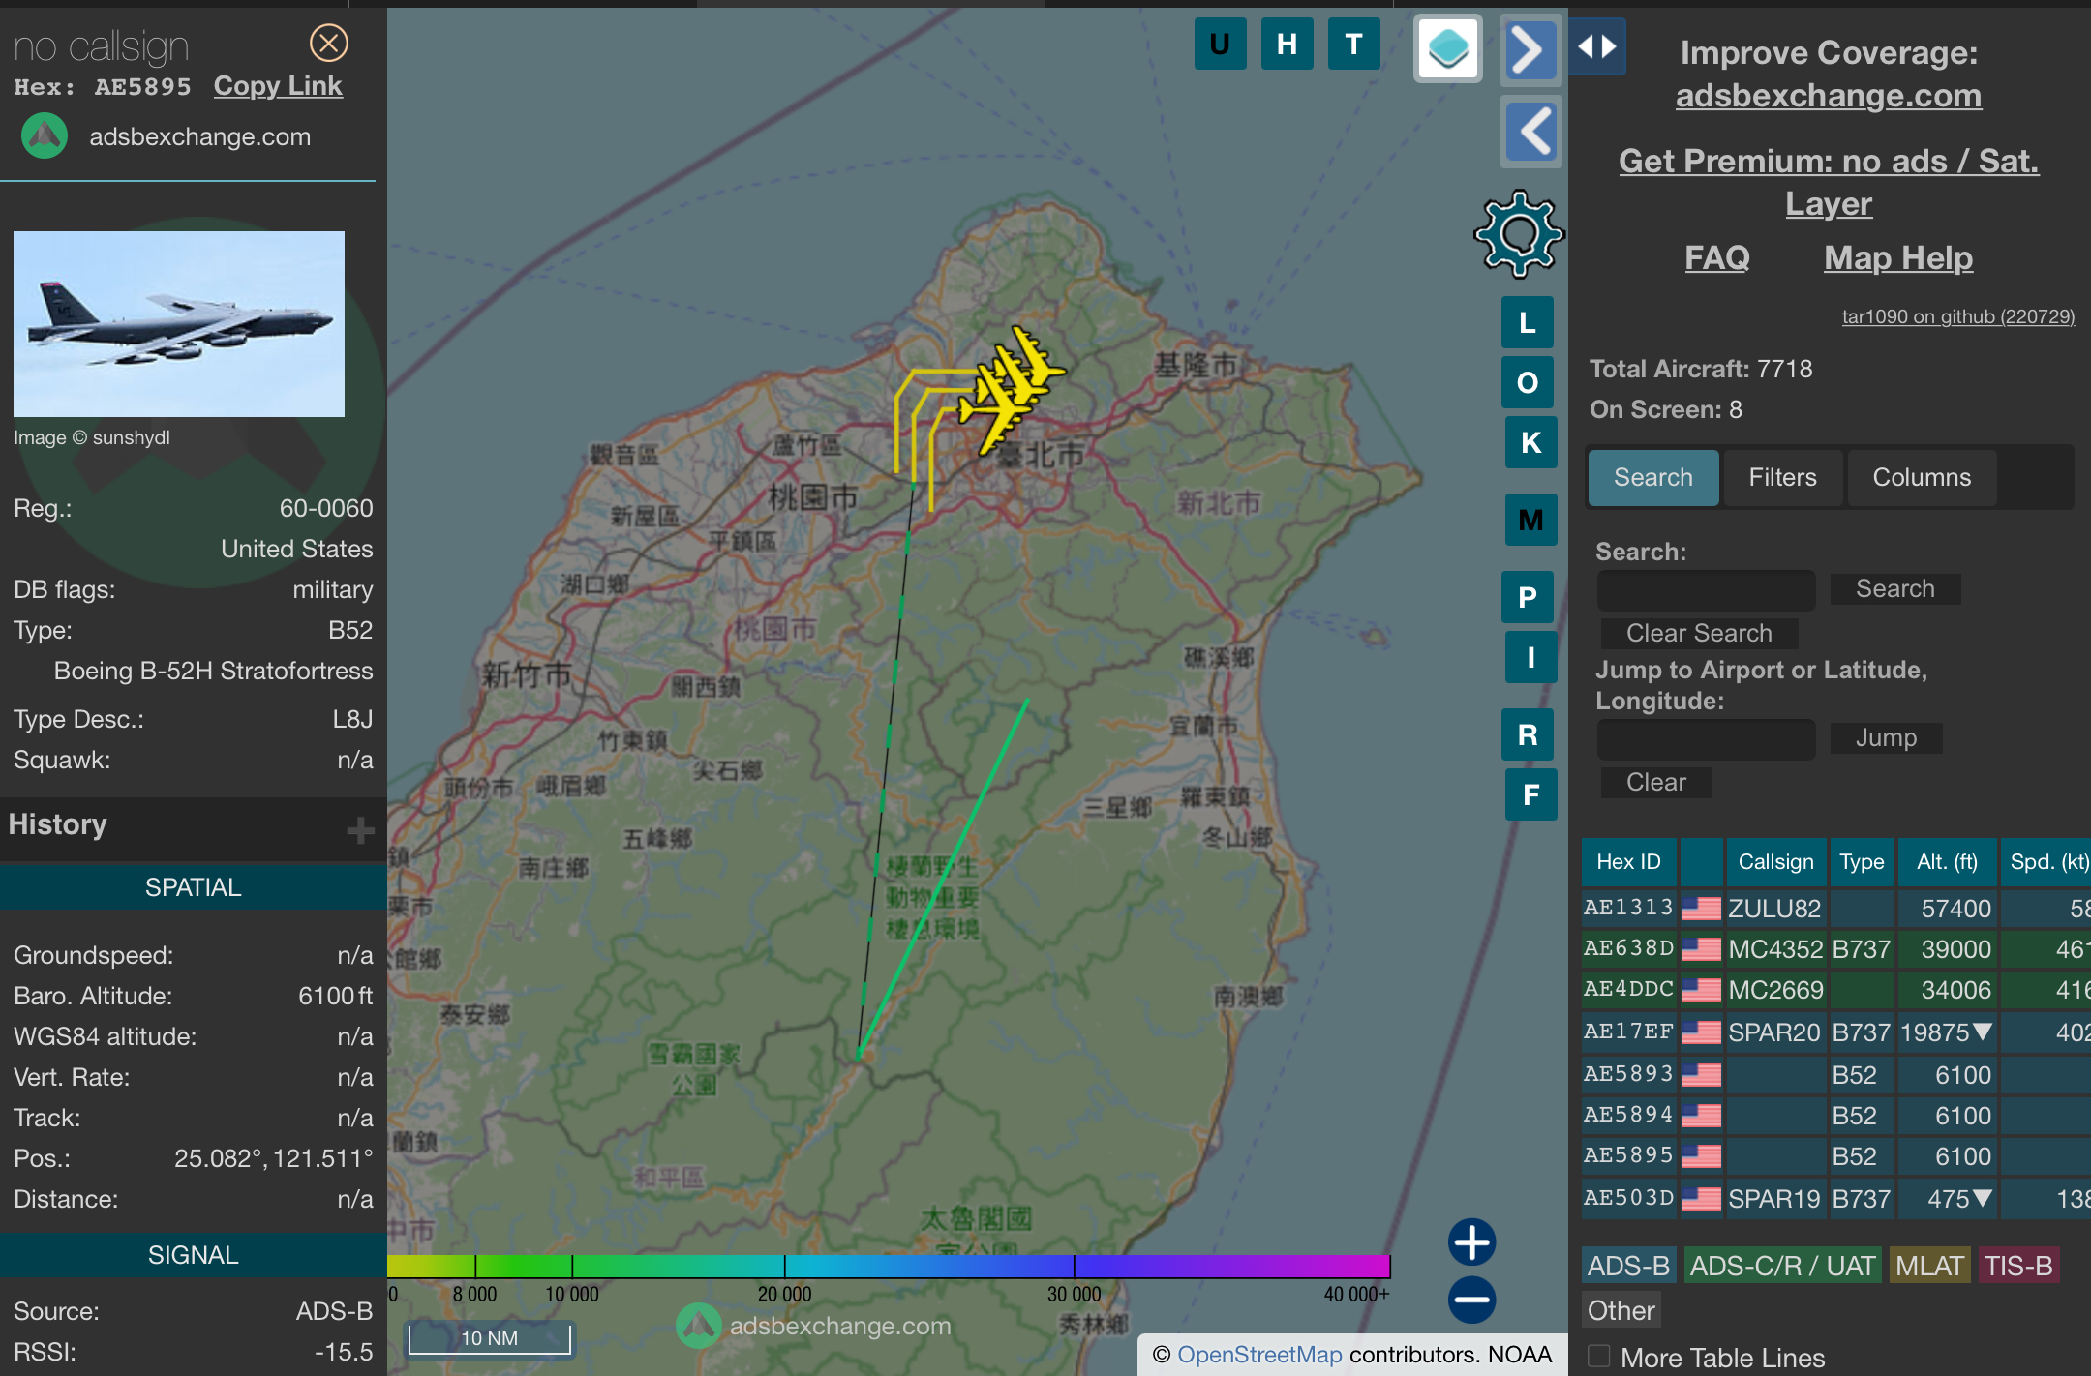Click the adsbexchange logo in info panel
This screenshot has width=2091, height=1376.
click(x=45, y=136)
